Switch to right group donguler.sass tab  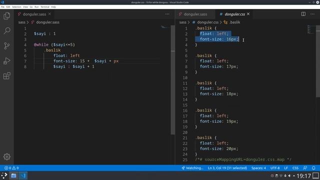click(195, 14)
